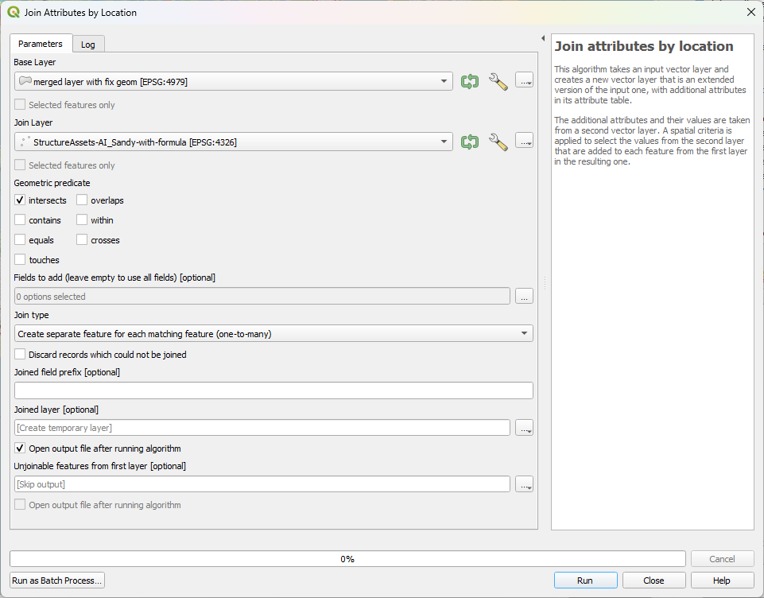
Task: Expand the Base Layer dropdown
Action: click(x=234, y=81)
